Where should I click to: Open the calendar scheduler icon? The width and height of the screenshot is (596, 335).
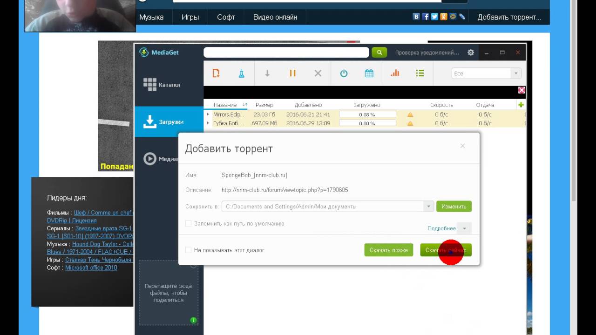pos(369,73)
